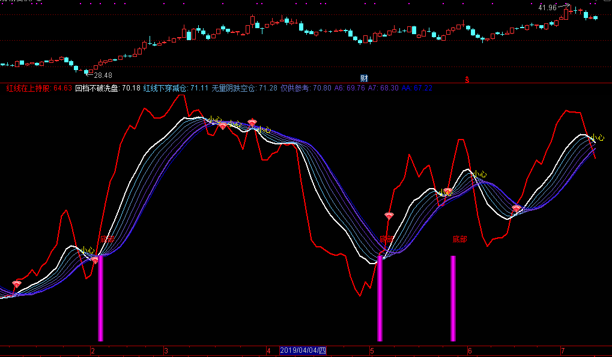Click the month 3 marker on time axis

click(166, 350)
